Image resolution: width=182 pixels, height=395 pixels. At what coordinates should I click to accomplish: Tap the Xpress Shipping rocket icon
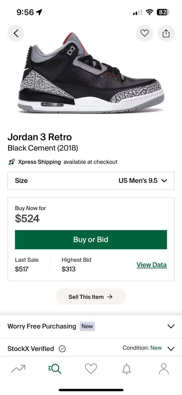pos(11,162)
